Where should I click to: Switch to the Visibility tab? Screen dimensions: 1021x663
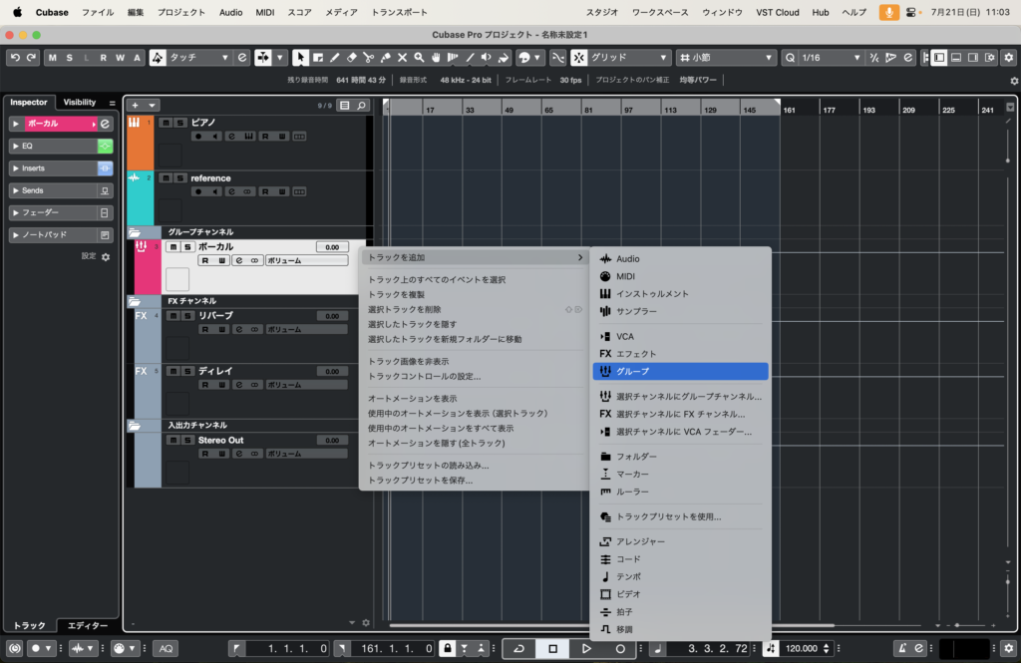point(80,103)
